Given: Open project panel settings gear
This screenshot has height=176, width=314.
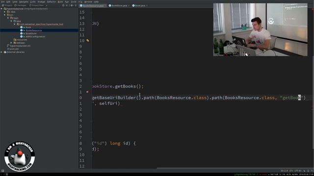Looking at the screenshot, I should [x=72, y=5].
